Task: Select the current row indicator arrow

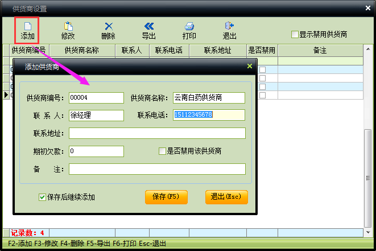Action: [x=6, y=95]
